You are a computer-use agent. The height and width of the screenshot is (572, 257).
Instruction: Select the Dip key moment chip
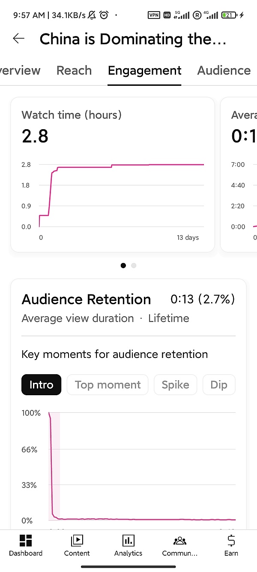(218, 384)
